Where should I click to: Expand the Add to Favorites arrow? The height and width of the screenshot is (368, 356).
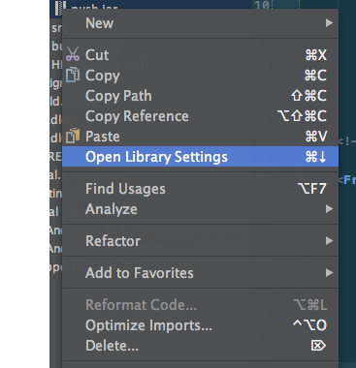[329, 273]
